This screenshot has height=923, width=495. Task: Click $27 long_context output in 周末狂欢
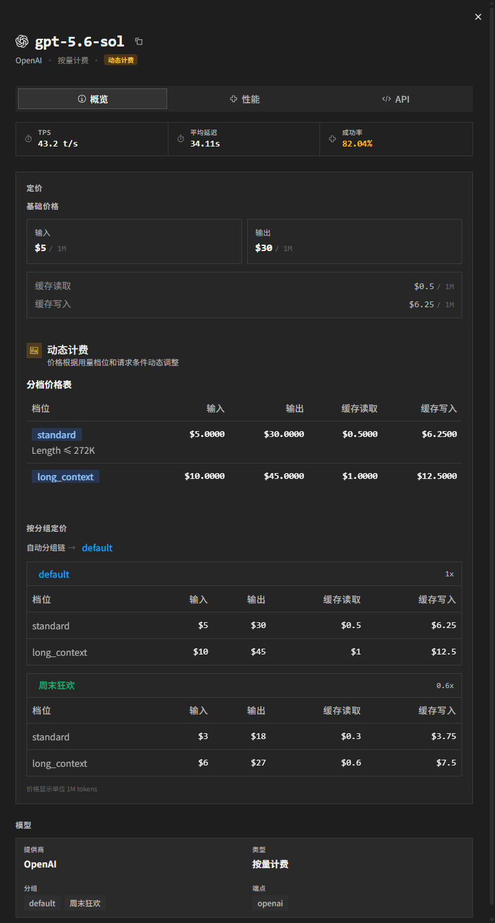coord(258,763)
